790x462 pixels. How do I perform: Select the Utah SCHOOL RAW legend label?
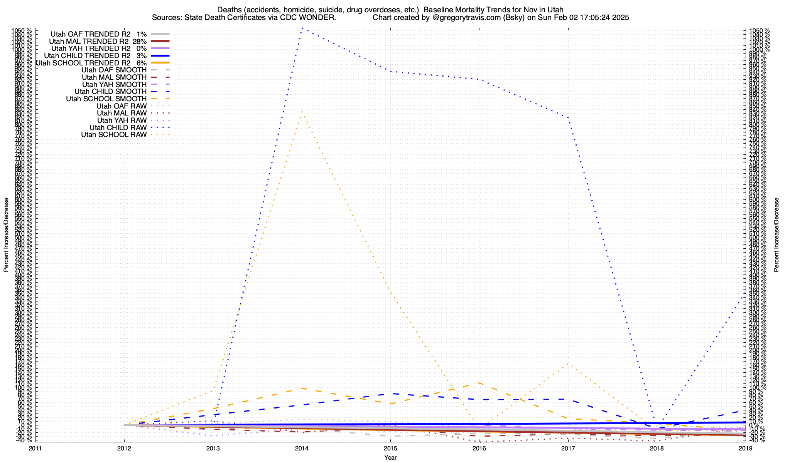tap(114, 135)
